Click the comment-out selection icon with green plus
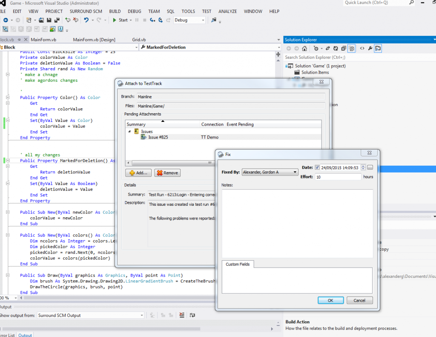Screen dimensions: 436x337 68,20
